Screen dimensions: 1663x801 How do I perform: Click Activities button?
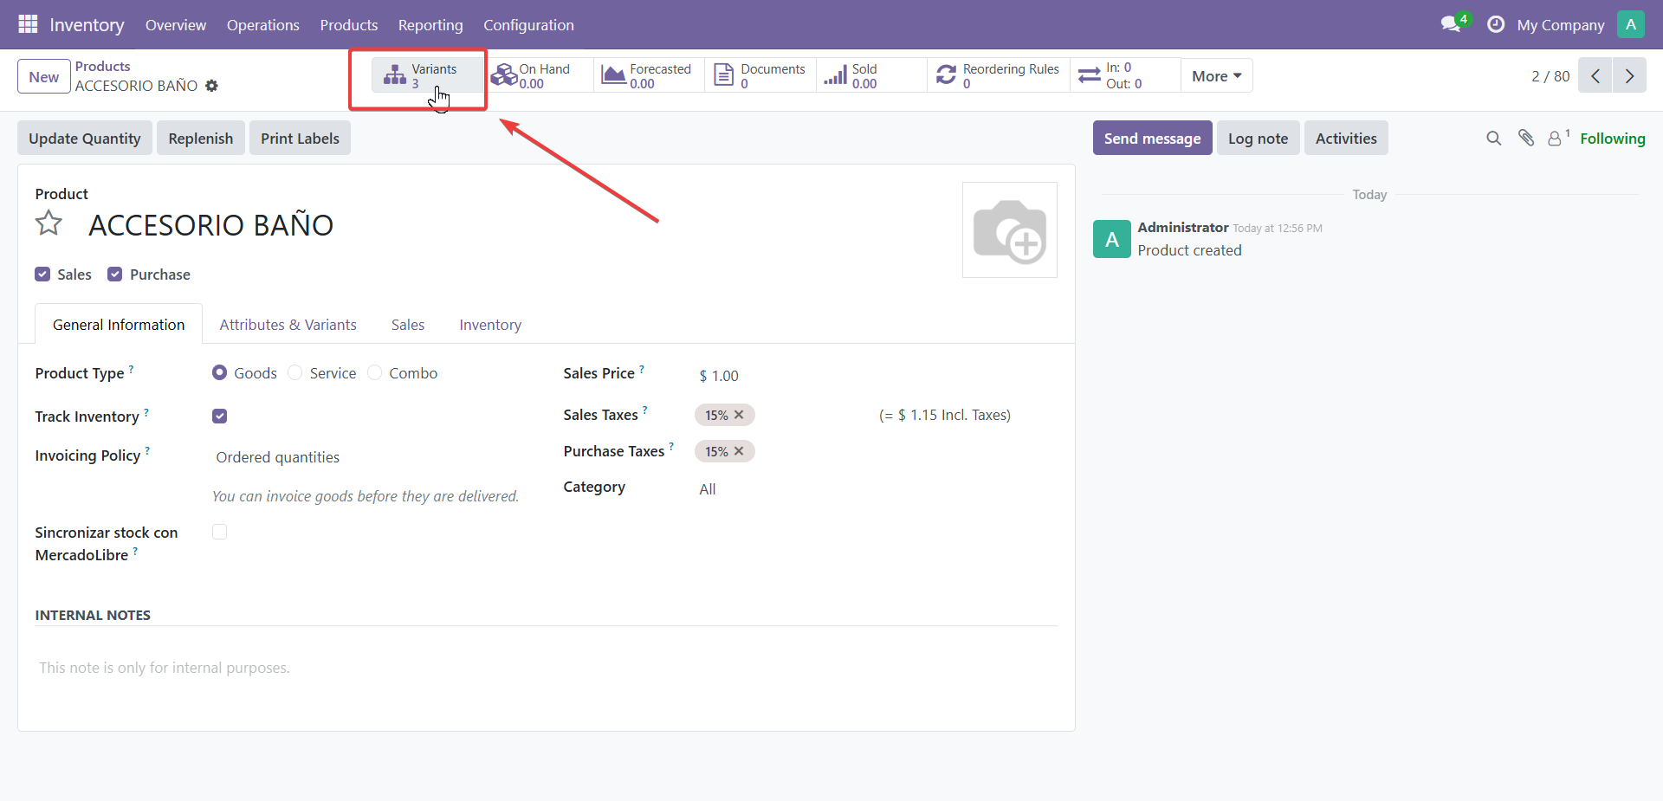pos(1346,139)
